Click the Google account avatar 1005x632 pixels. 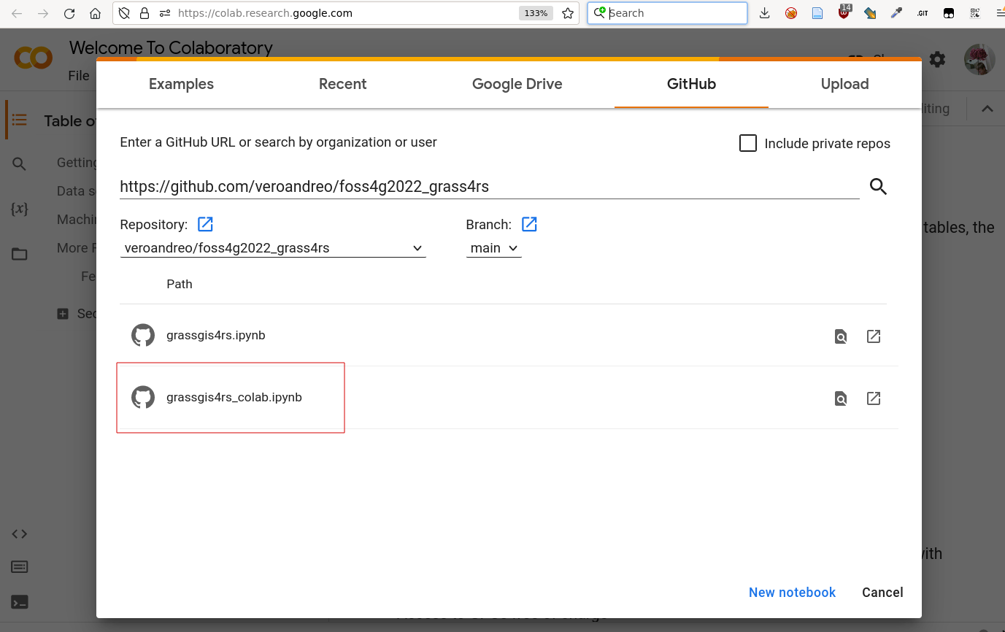[979, 60]
